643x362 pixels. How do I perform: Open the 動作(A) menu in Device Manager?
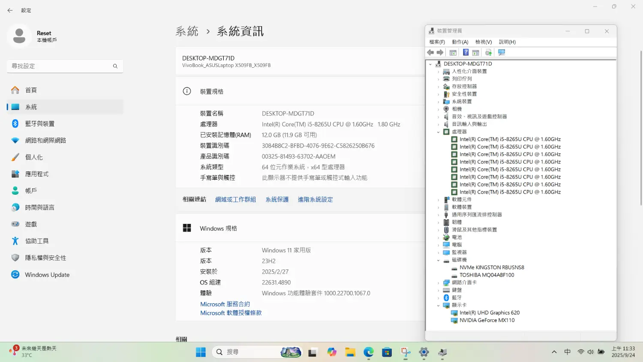coord(460,42)
